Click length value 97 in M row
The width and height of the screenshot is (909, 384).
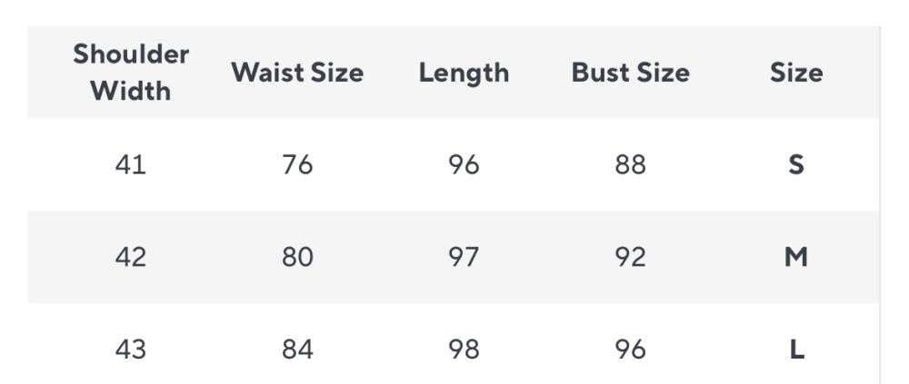[x=464, y=257]
